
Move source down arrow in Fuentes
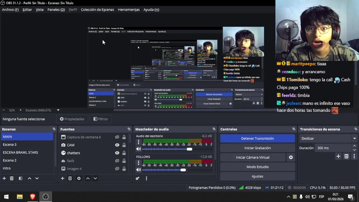pos(95,178)
